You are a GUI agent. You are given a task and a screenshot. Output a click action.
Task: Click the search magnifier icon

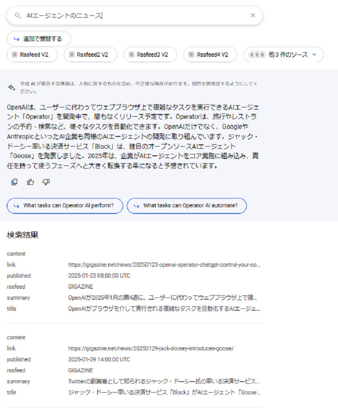click(18, 15)
